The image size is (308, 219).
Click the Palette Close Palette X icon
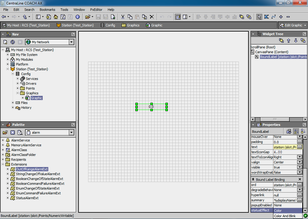tap(13, 132)
